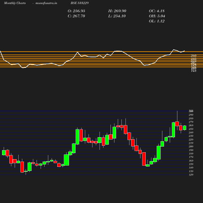Click the 239 price axis label

191,136
